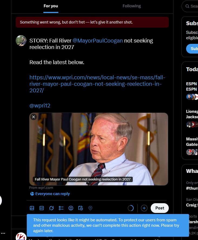
Task: Open the GIF picker icon
Action: [x=42, y=208]
